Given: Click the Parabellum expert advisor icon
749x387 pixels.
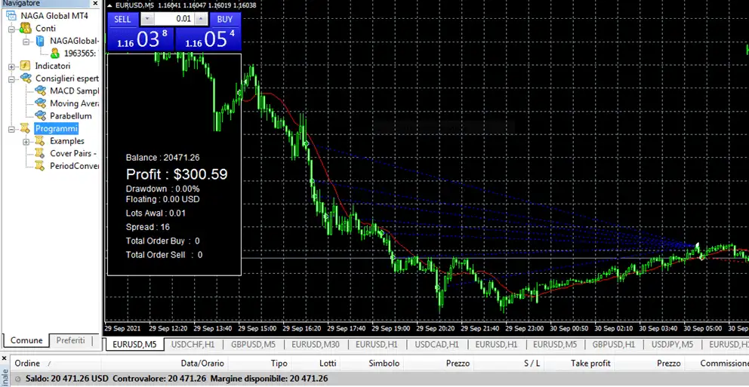Looking at the screenshot, I should click(40, 116).
